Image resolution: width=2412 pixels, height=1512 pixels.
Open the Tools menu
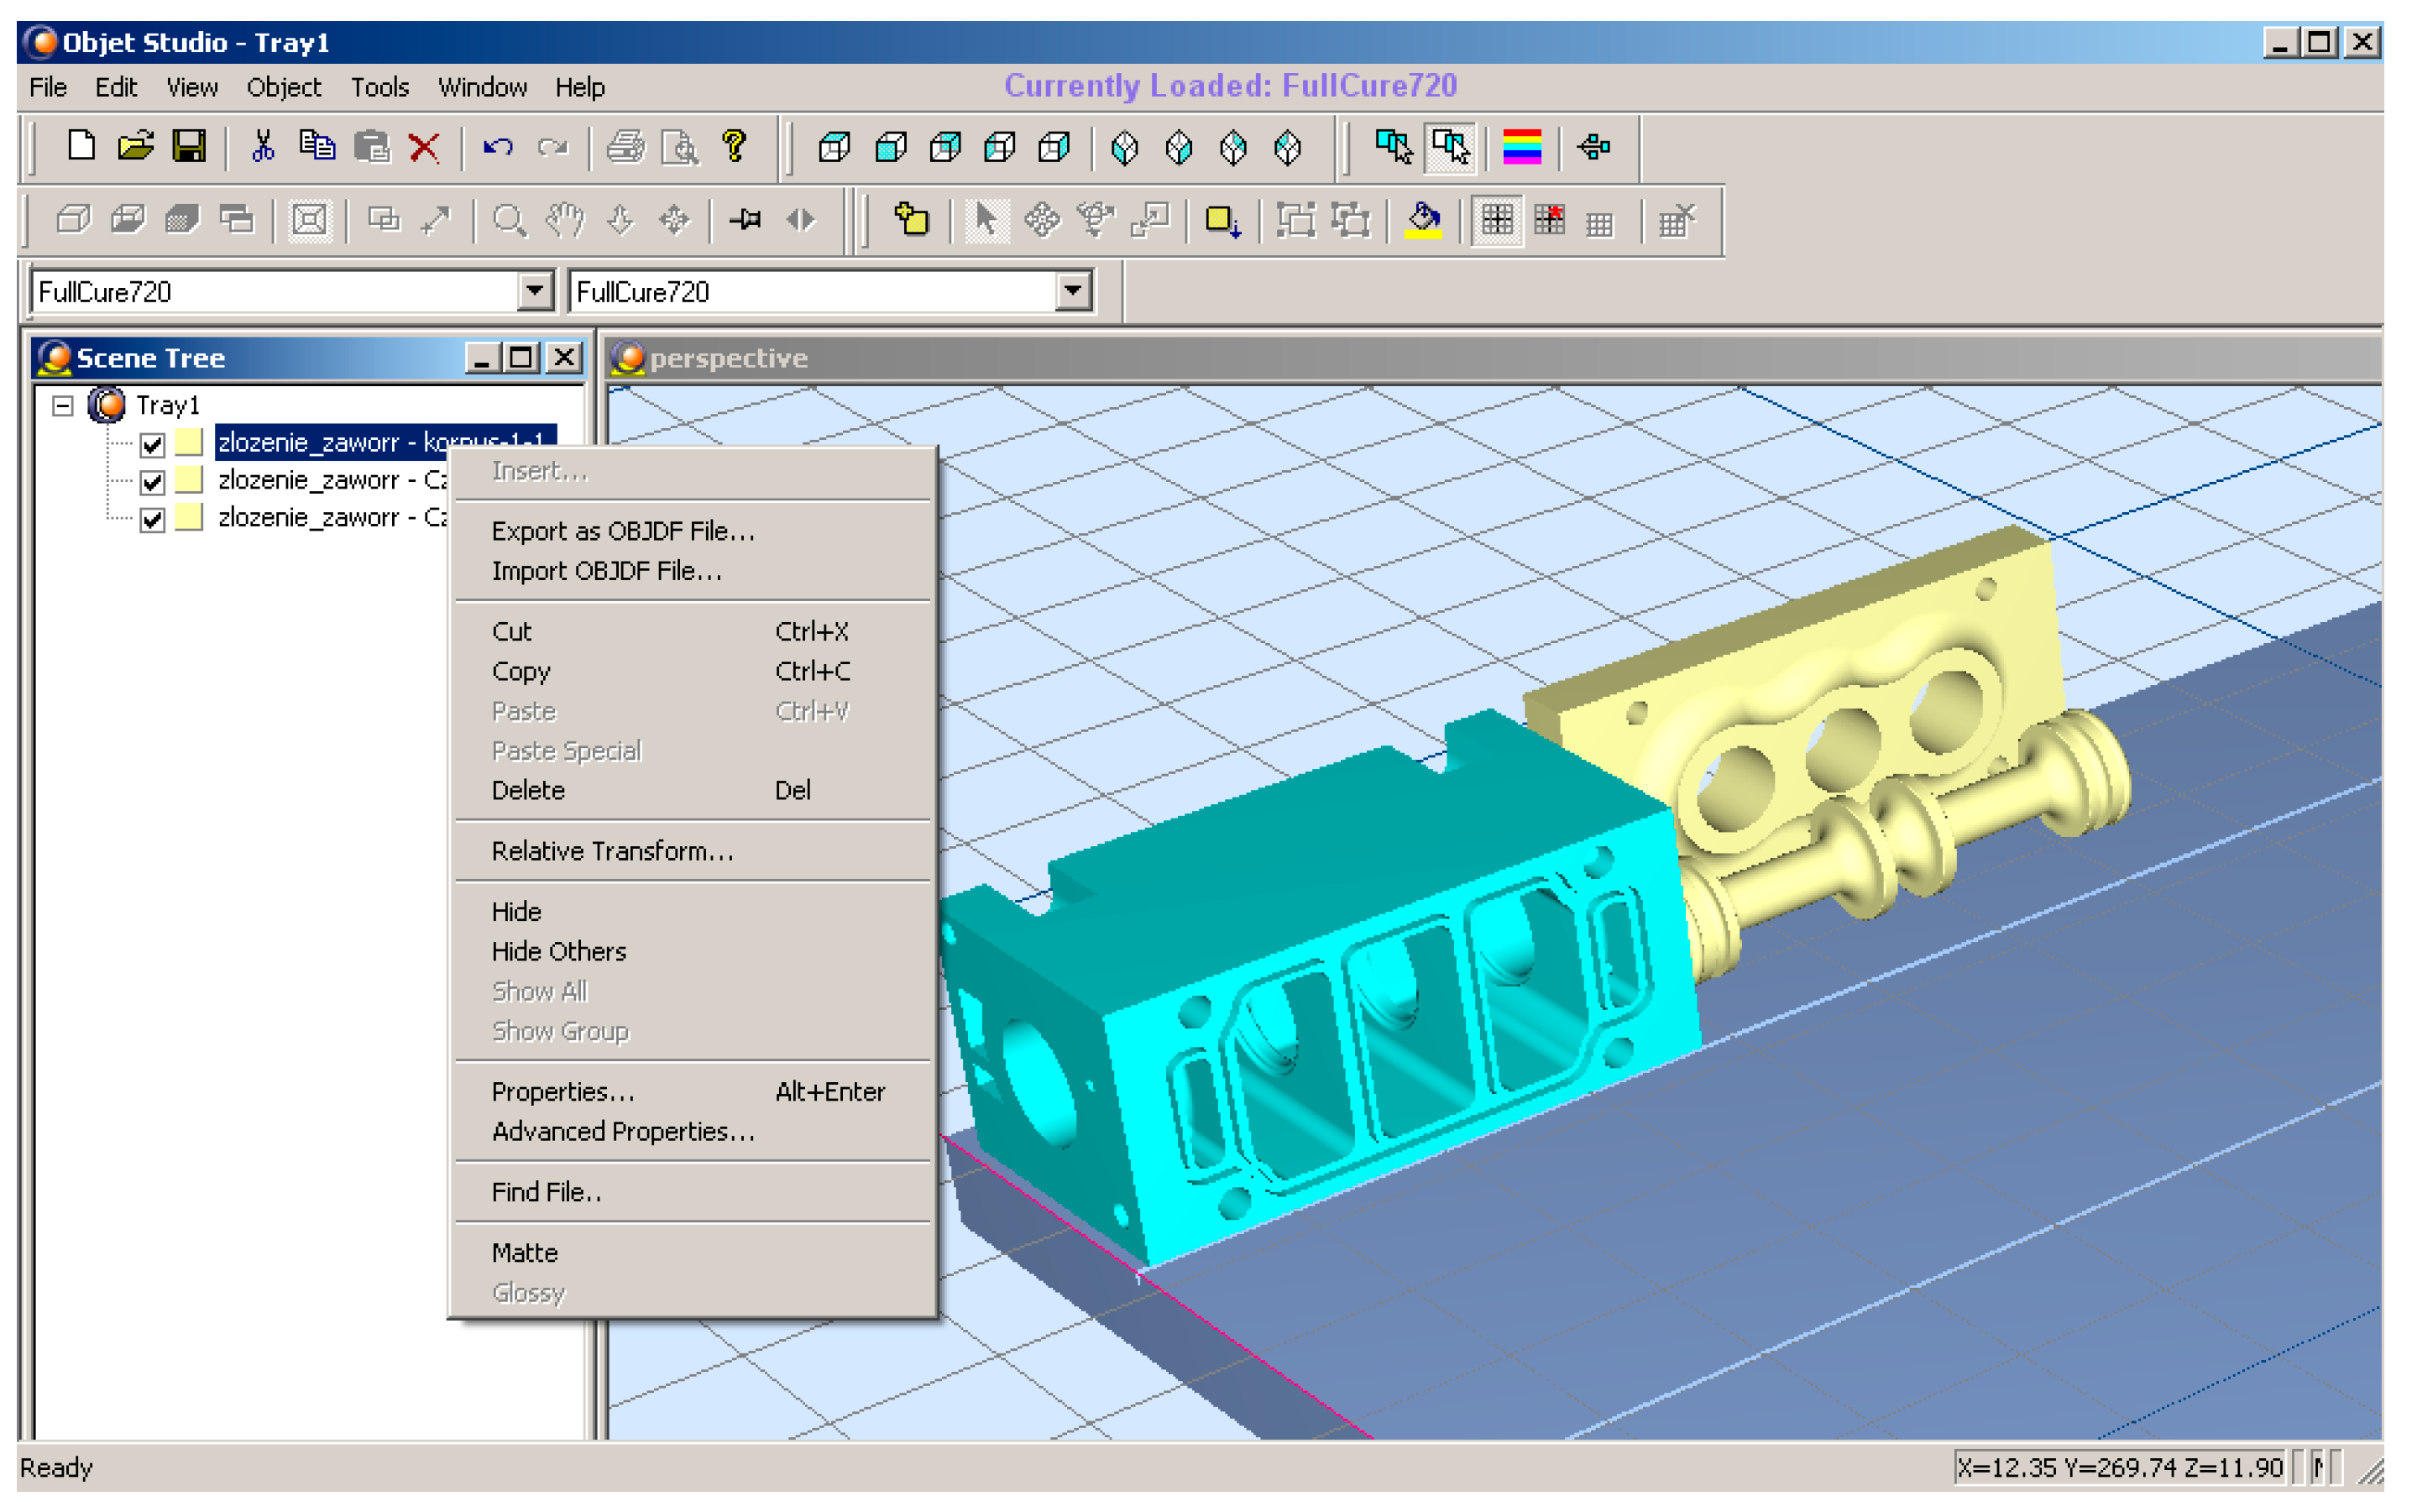click(x=379, y=88)
